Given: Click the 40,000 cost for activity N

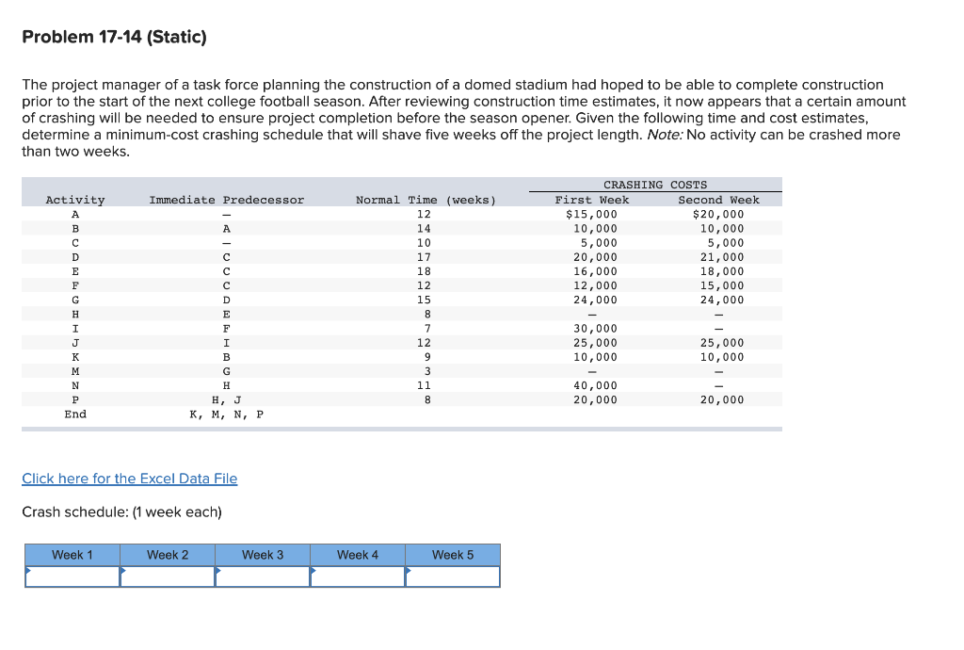Looking at the screenshot, I should point(595,385).
